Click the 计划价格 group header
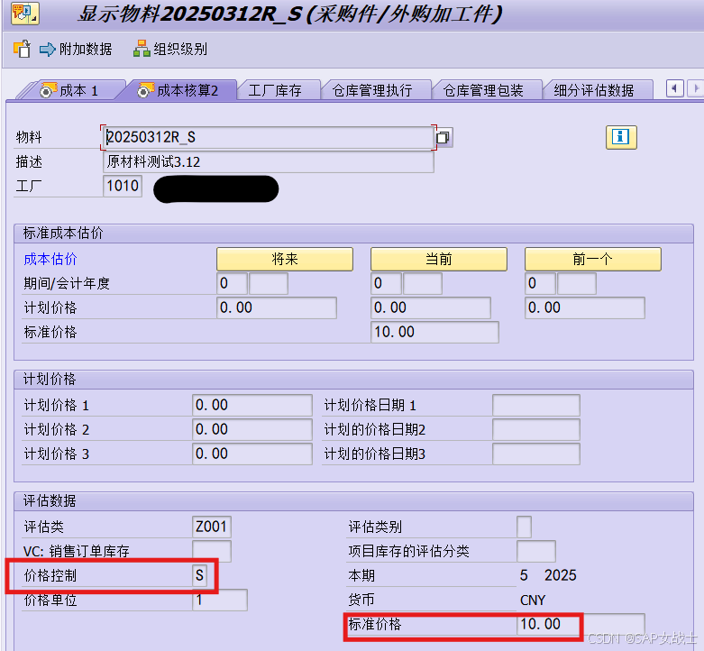704x651 pixels. click(x=353, y=380)
